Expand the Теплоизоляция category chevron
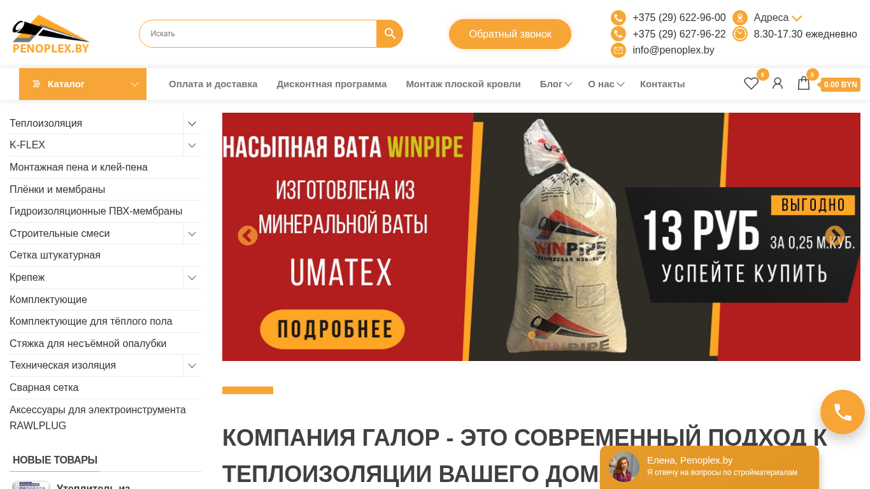The height and width of the screenshot is (489, 870). pyautogui.click(x=192, y=124)
